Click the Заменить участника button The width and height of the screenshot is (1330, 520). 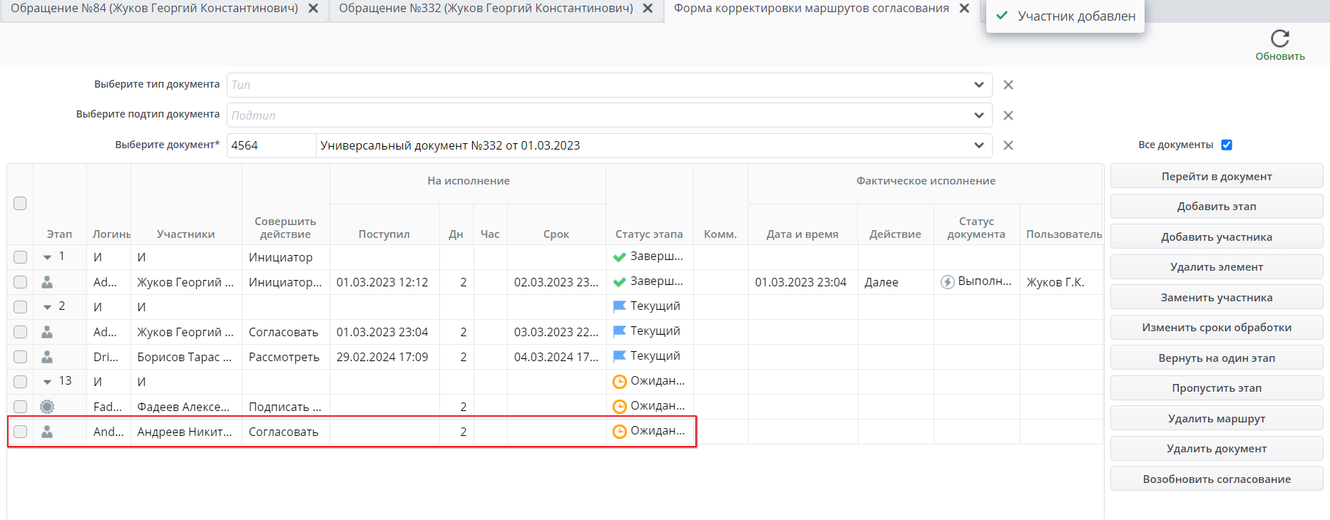(x=1217, y=297)
